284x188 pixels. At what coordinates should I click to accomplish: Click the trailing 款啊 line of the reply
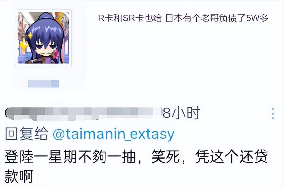coord(19,176)
